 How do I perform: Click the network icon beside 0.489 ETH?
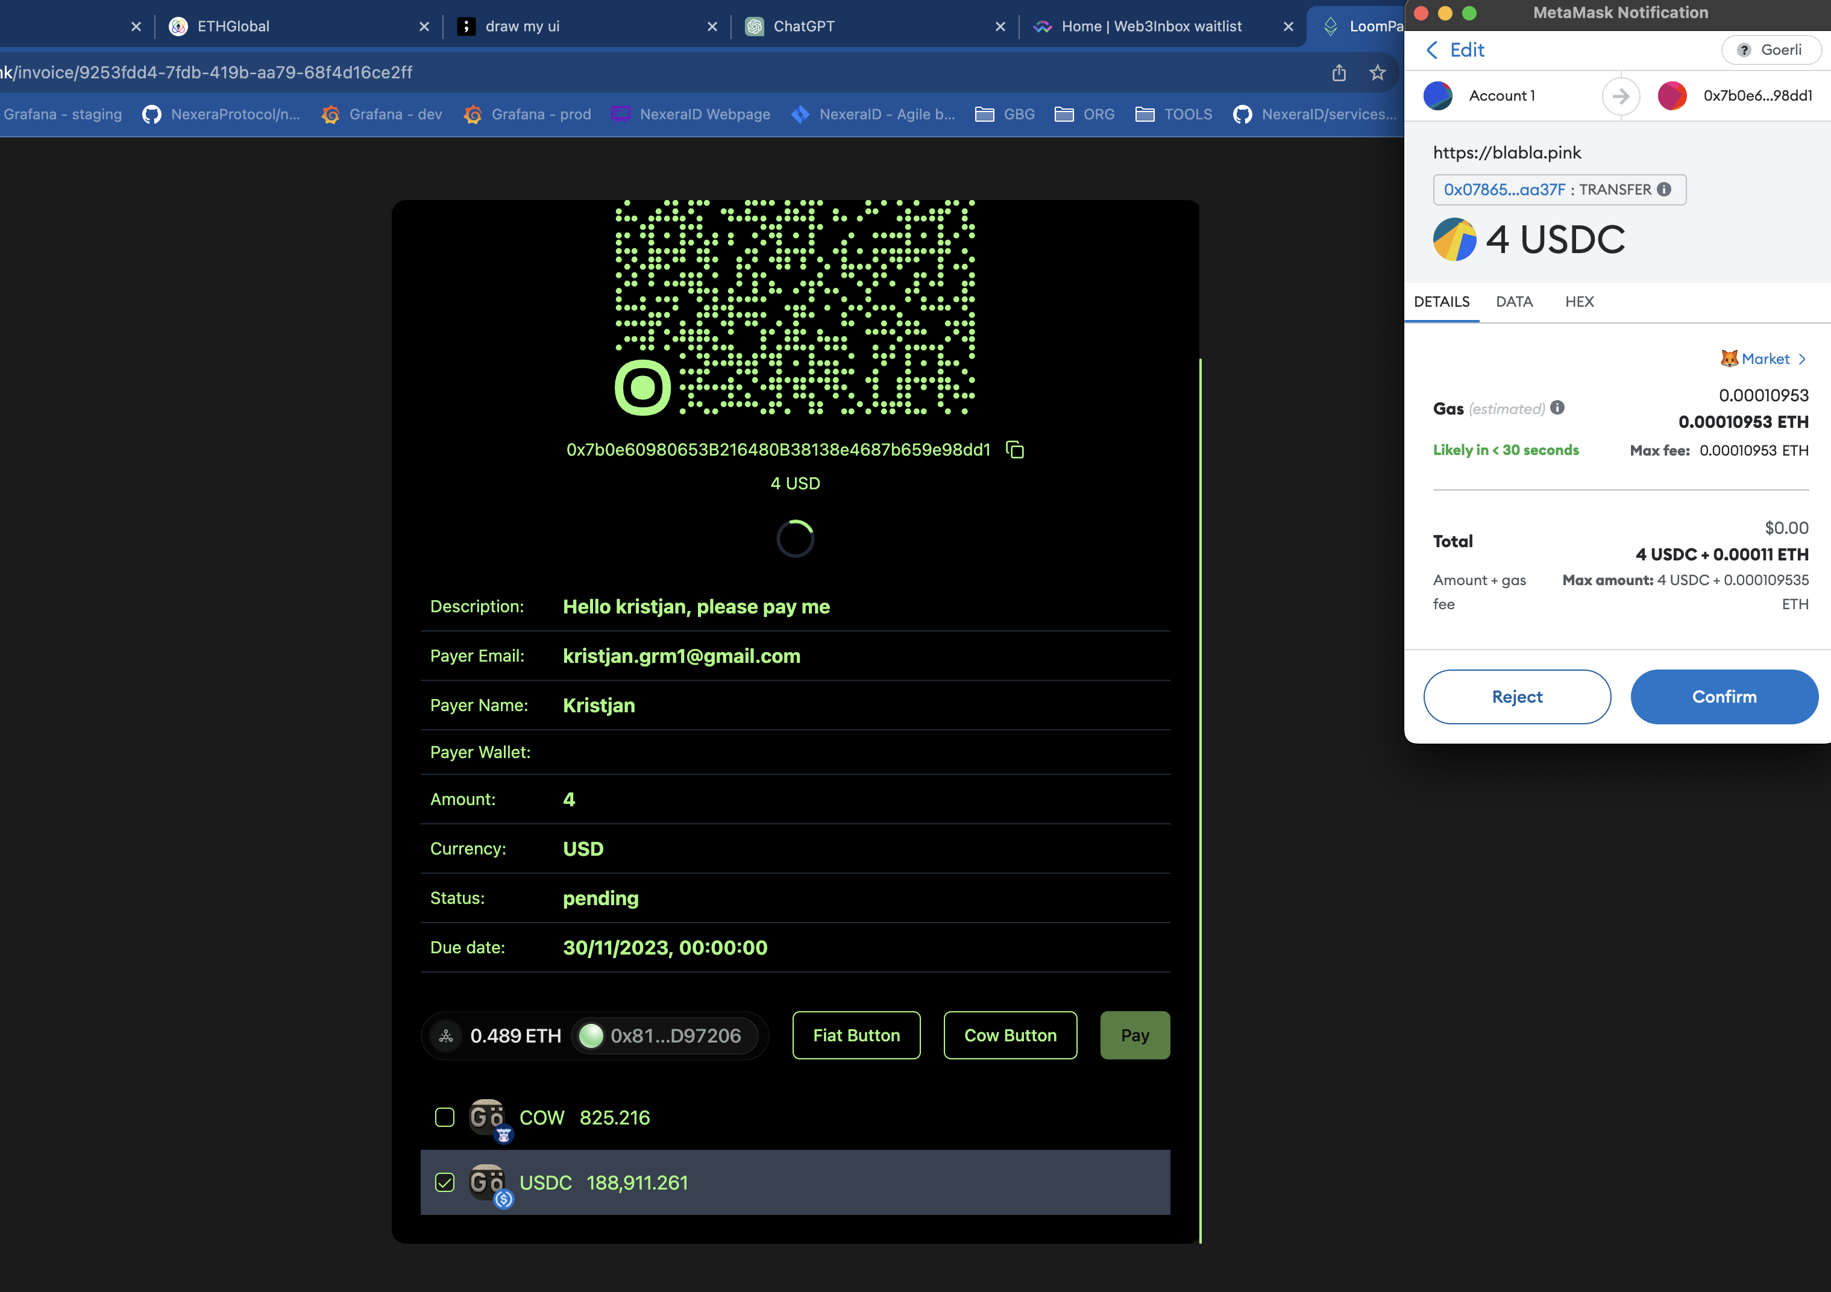coord(446,1035)
